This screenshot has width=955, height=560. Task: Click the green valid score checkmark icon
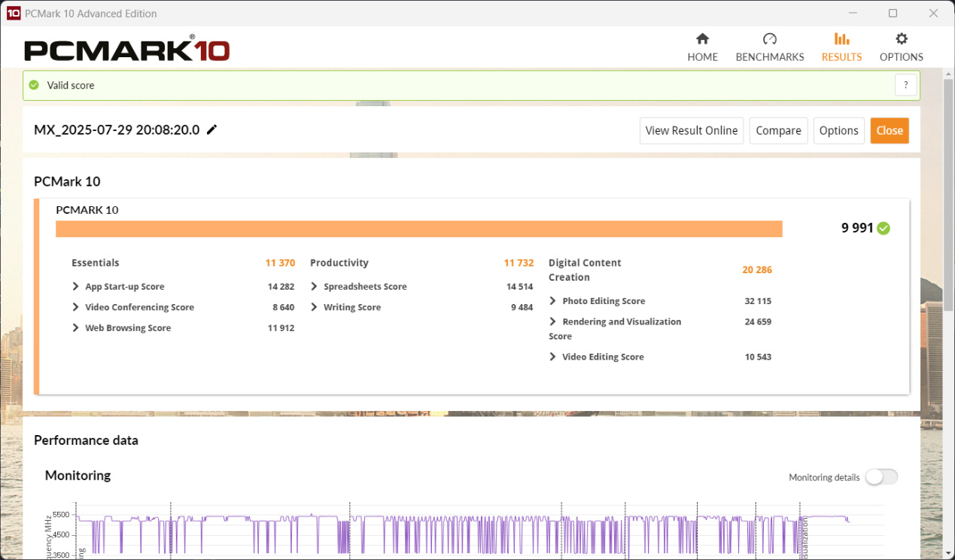point(34,85)
